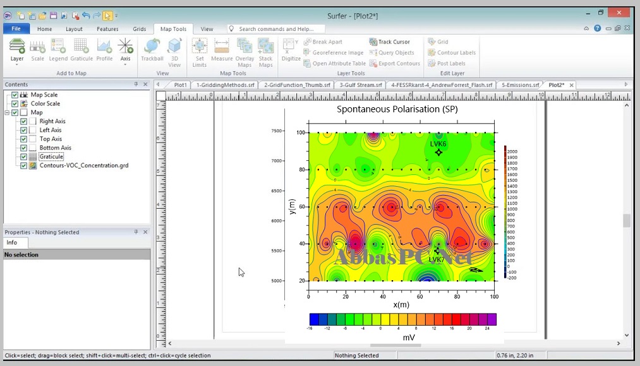Uncheck the Color Scale visibility checkbox
This screenshot has width=640, height=366.
pos(15,103)
